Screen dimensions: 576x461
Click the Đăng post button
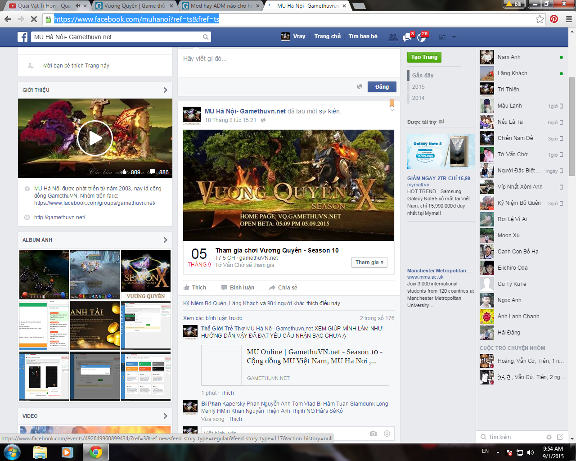tap(382, 87)
